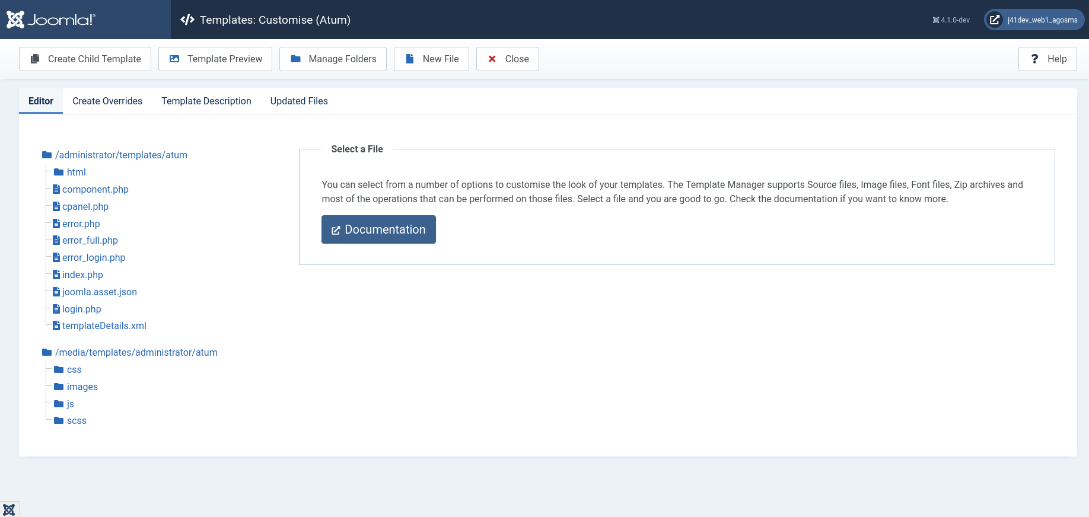1089x517 pixels.
Task: Expand the html folder
Action: (77, 172)
